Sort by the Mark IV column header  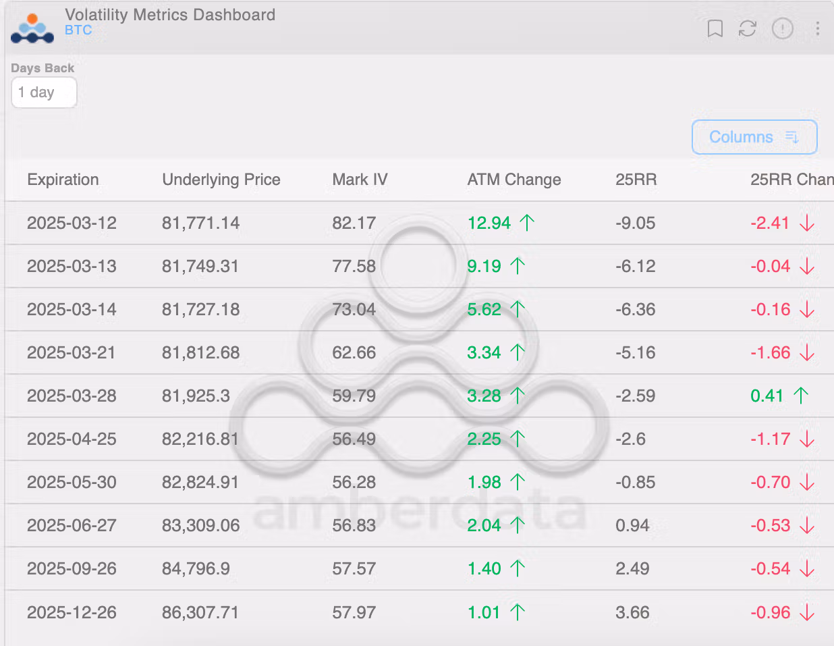click(x=360, y=180)
